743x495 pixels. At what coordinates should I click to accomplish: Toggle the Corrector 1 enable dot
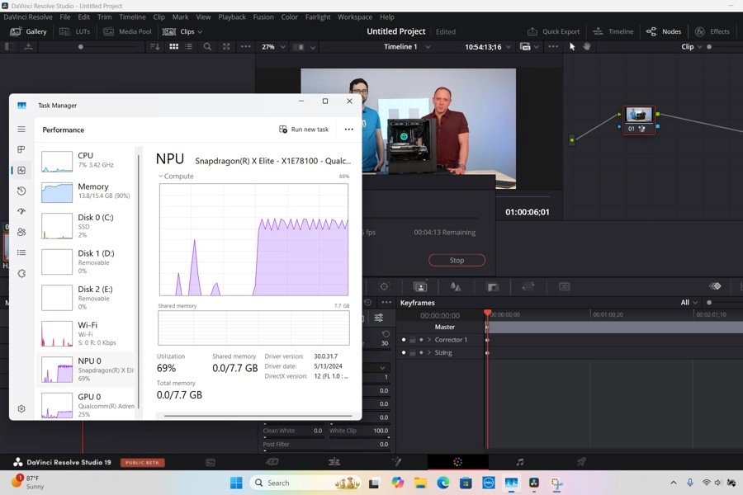point(404,340)
